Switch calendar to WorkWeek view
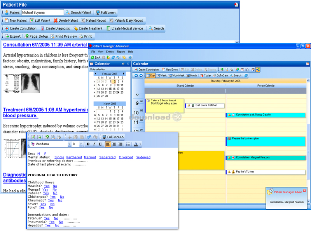311x233 pixels. [x=176, y=75]
